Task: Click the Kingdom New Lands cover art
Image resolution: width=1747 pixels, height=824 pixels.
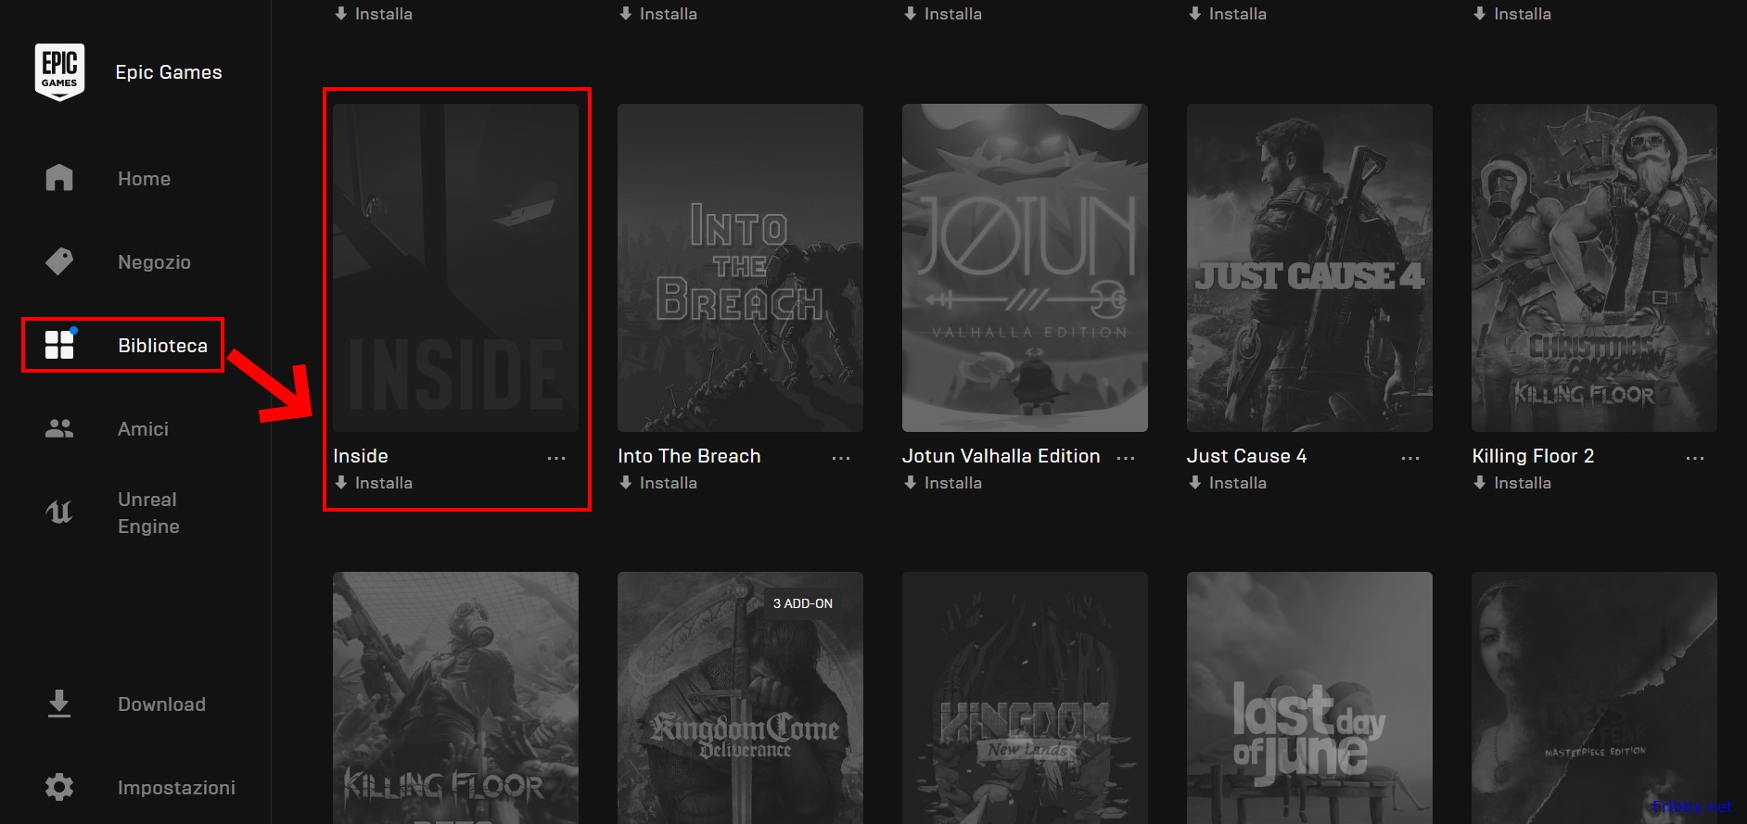Action: (1025, 698)
